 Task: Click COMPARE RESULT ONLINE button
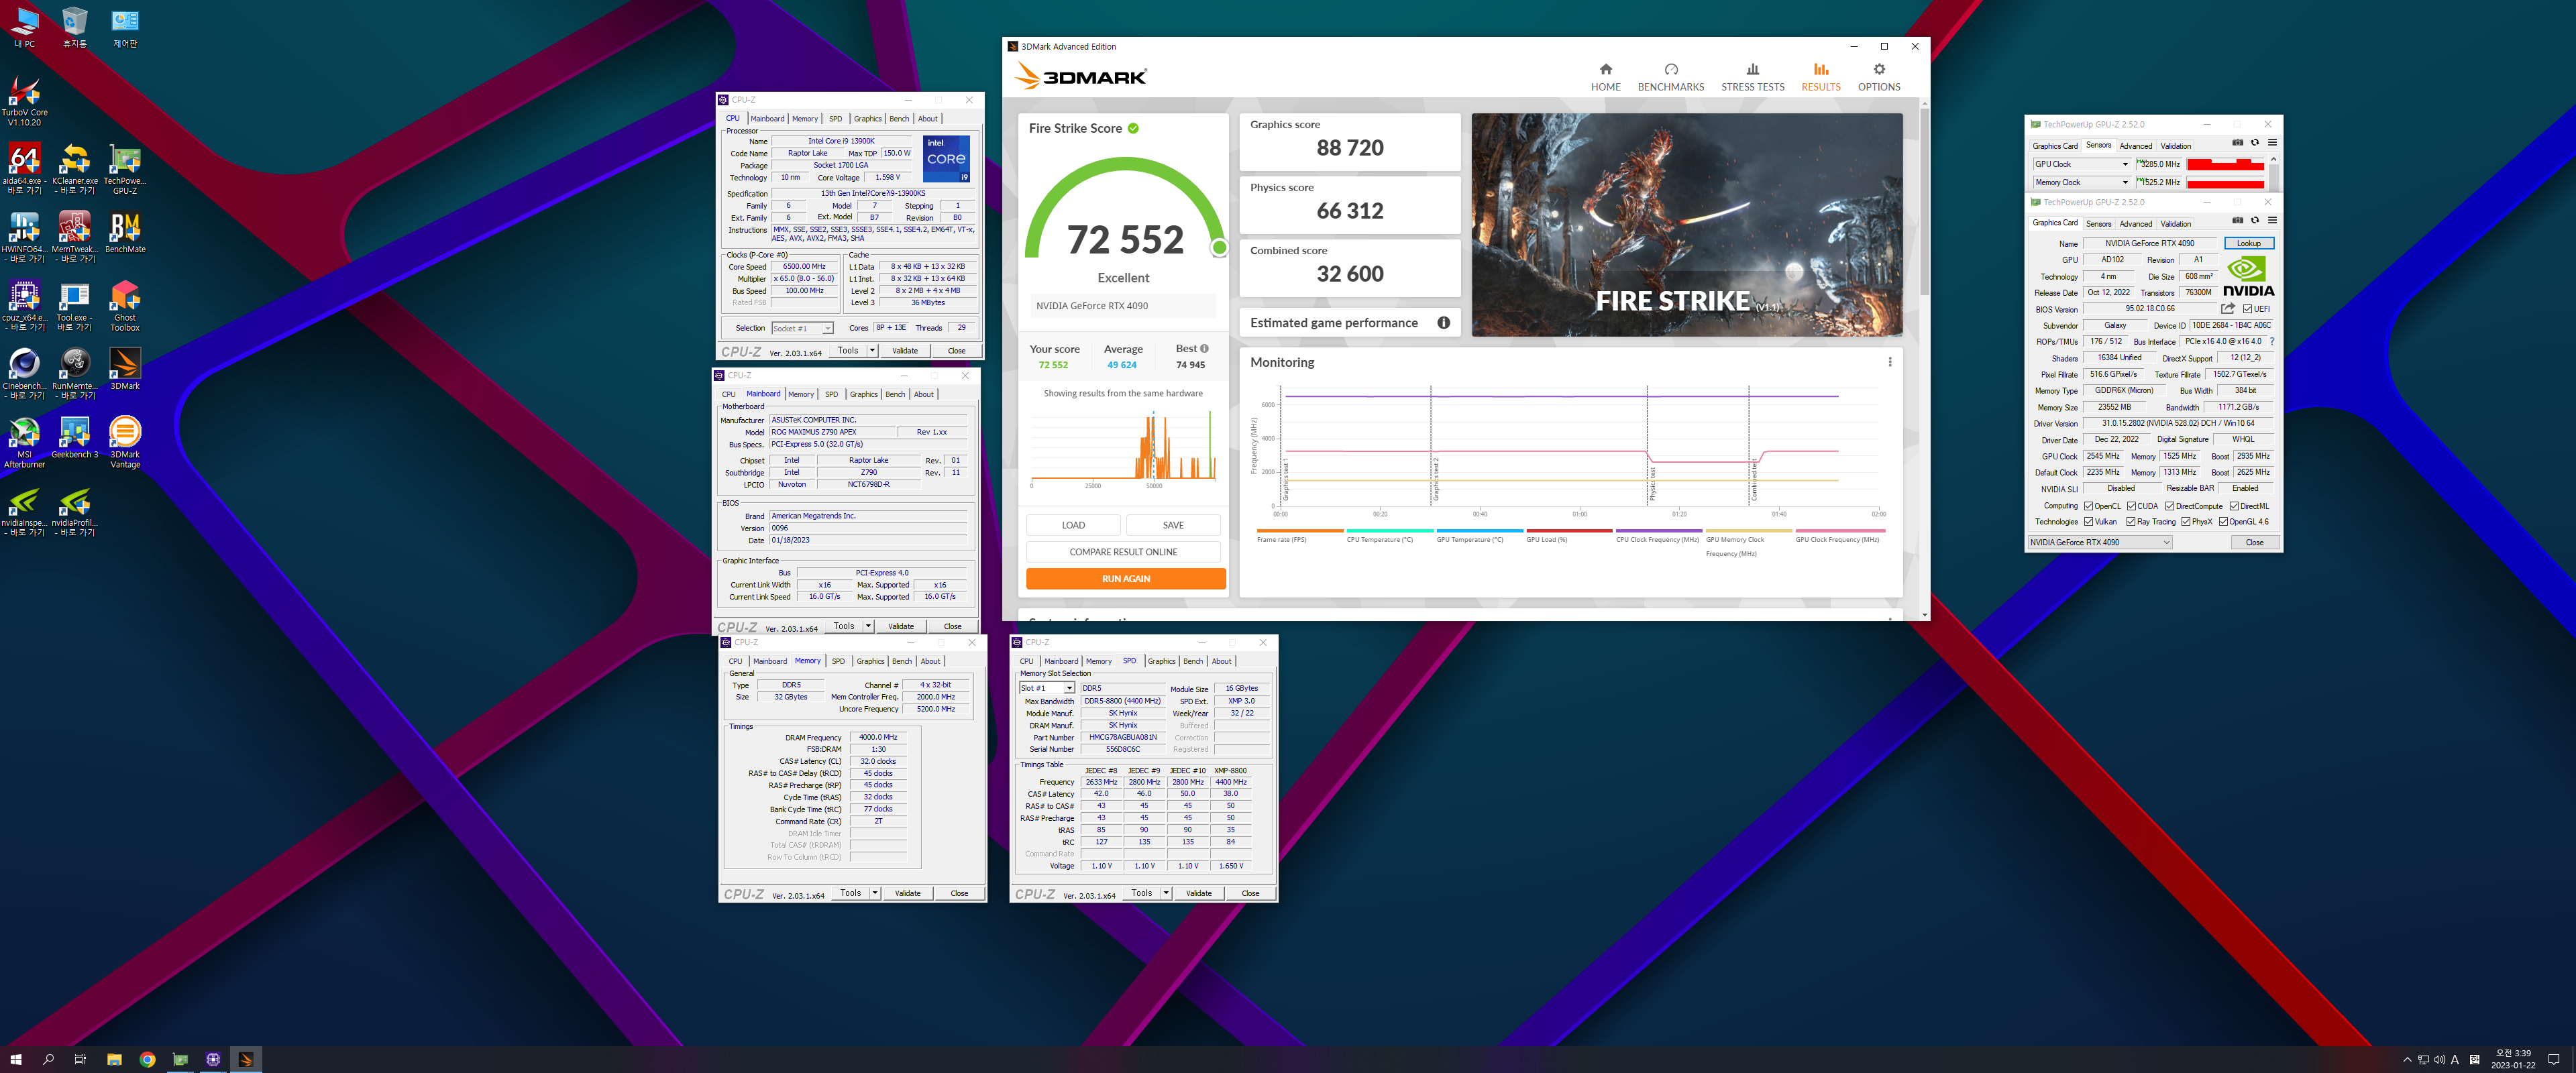point(1123,552)
